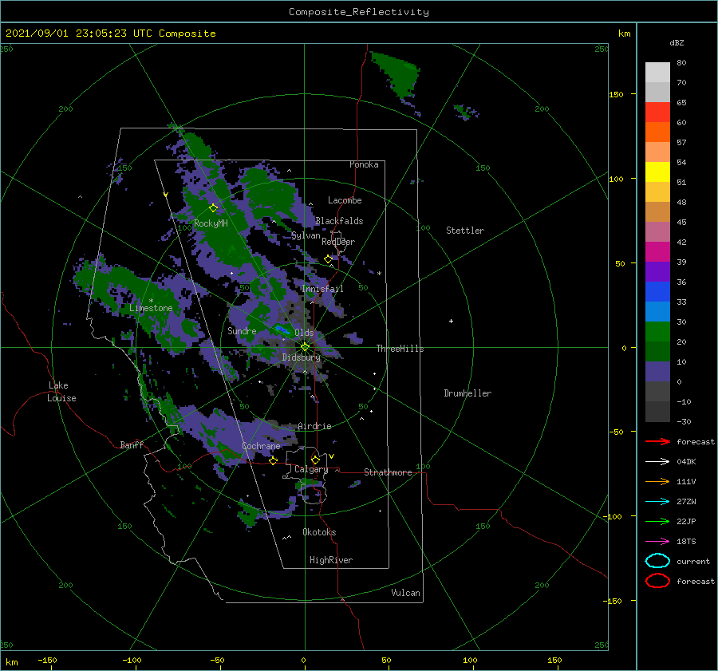Select the Ponoka city label
Viewport: 718px width, 671px height.
click(x=364, y=164)
